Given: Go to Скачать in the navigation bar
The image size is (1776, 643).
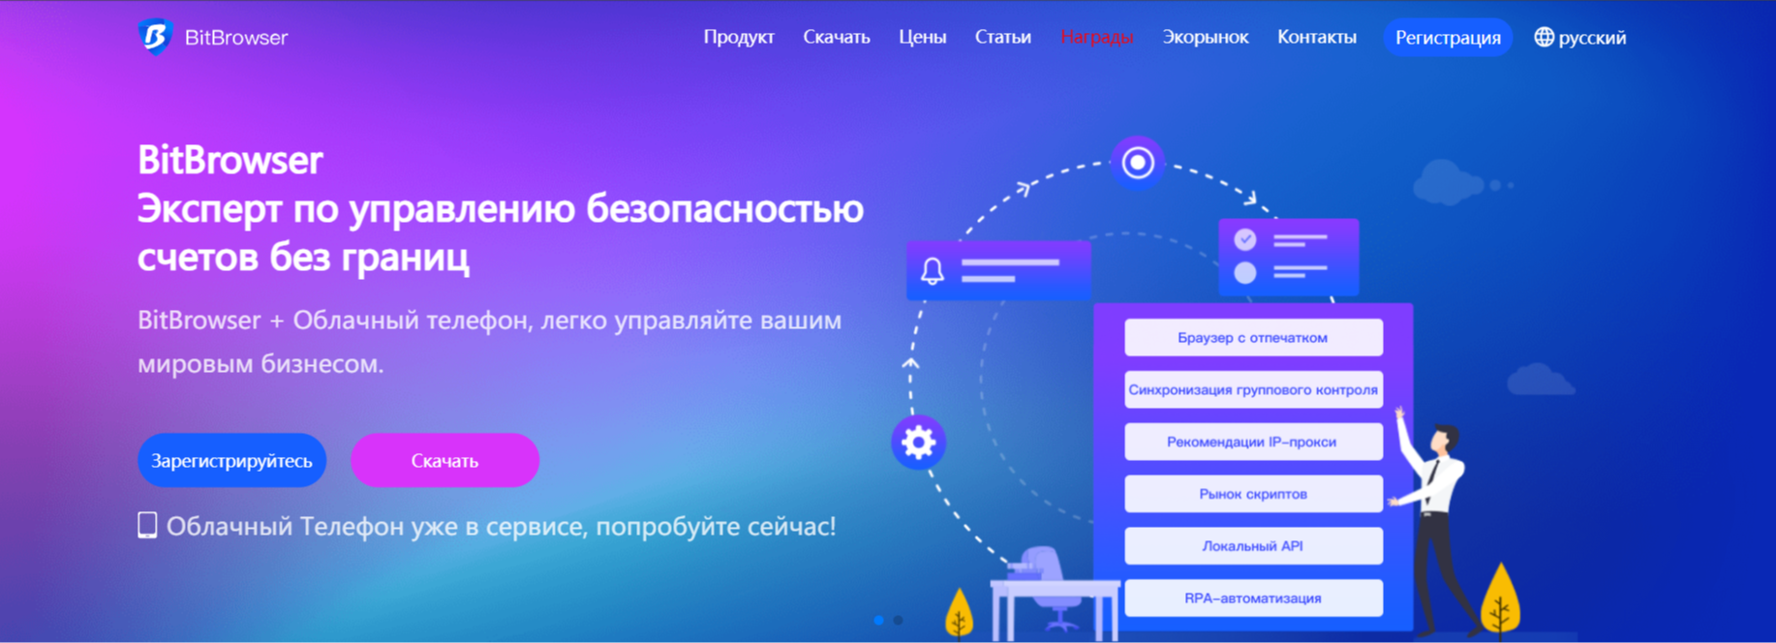Looking at the screenshot, I should pyautogui.click(x=837, y=37).
